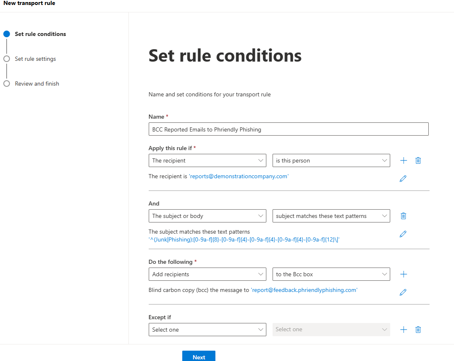This screenshot has height=361, width=454.
Task: Edit the Bcc recipient pencil icon
Action: 403,292
